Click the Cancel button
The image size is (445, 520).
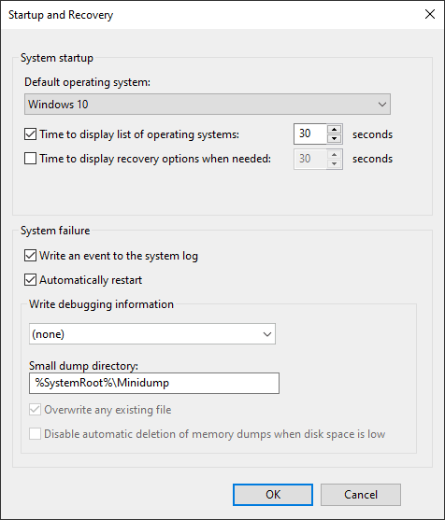click(x=361, y=495)
